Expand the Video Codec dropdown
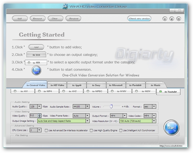This screenshot has height=153, width=193. point(154,116)
